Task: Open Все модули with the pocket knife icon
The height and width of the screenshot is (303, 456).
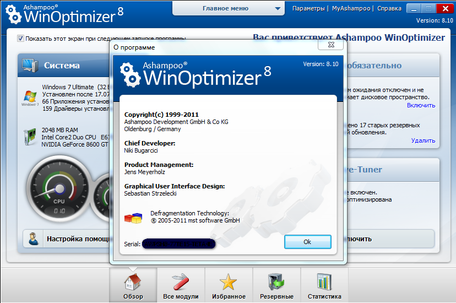Action: (181, 285)
